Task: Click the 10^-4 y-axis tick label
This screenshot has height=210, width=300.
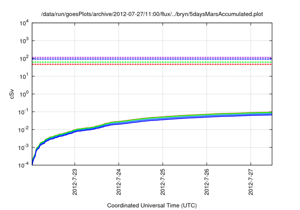Action: click(x=23, y=165)
